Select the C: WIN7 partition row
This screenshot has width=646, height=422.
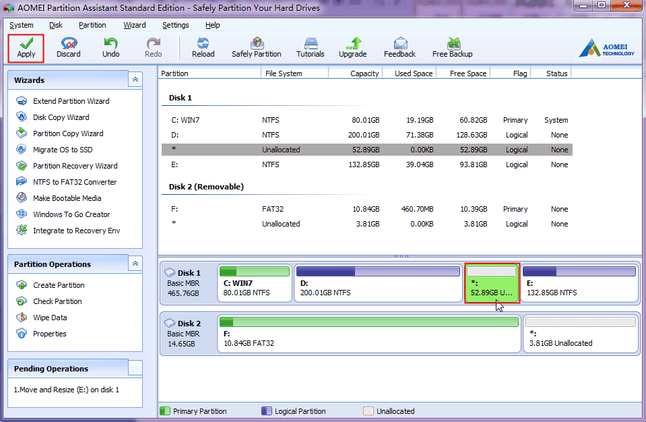coord(367,120)
